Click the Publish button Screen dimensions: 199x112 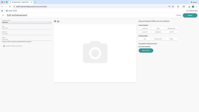click(x=190, y=15)
